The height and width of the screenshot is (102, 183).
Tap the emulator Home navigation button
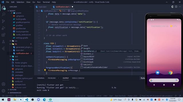click(x=164, y=85)
